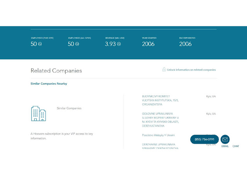Screen dimensions: 247x175
Task: Click the envelope Email icon button
Action: pos(225,139)
